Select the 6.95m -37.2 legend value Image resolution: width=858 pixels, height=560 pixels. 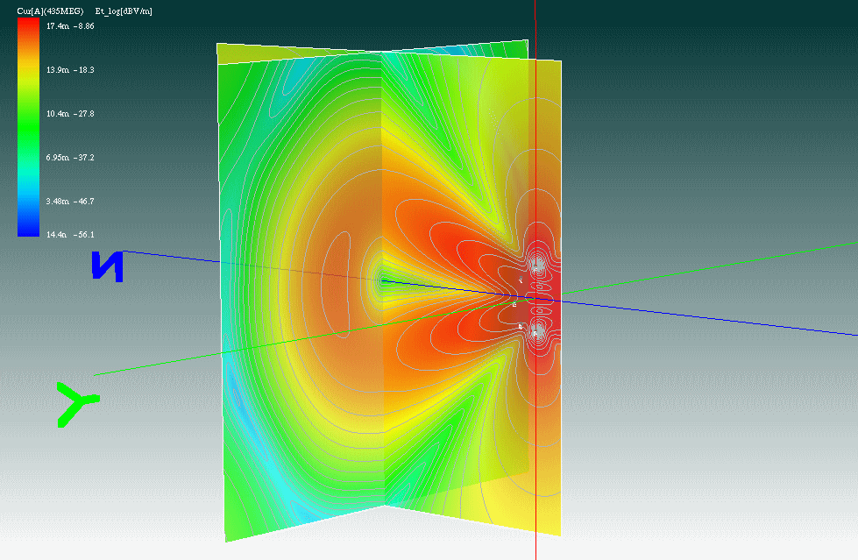pos(70,158)
